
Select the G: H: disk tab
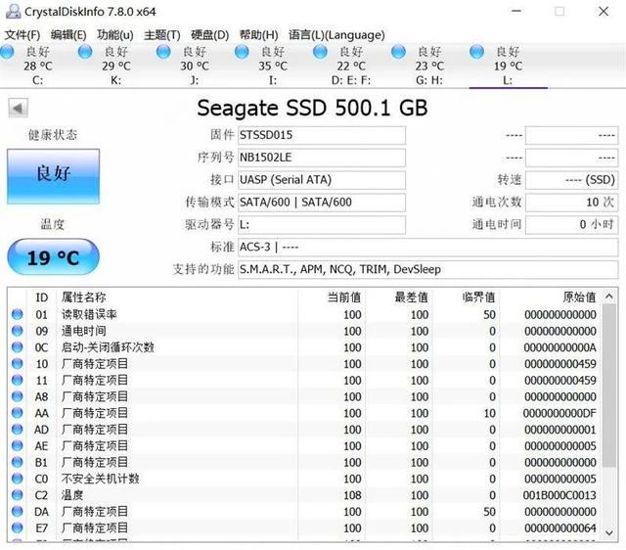[x=429, y=66]
